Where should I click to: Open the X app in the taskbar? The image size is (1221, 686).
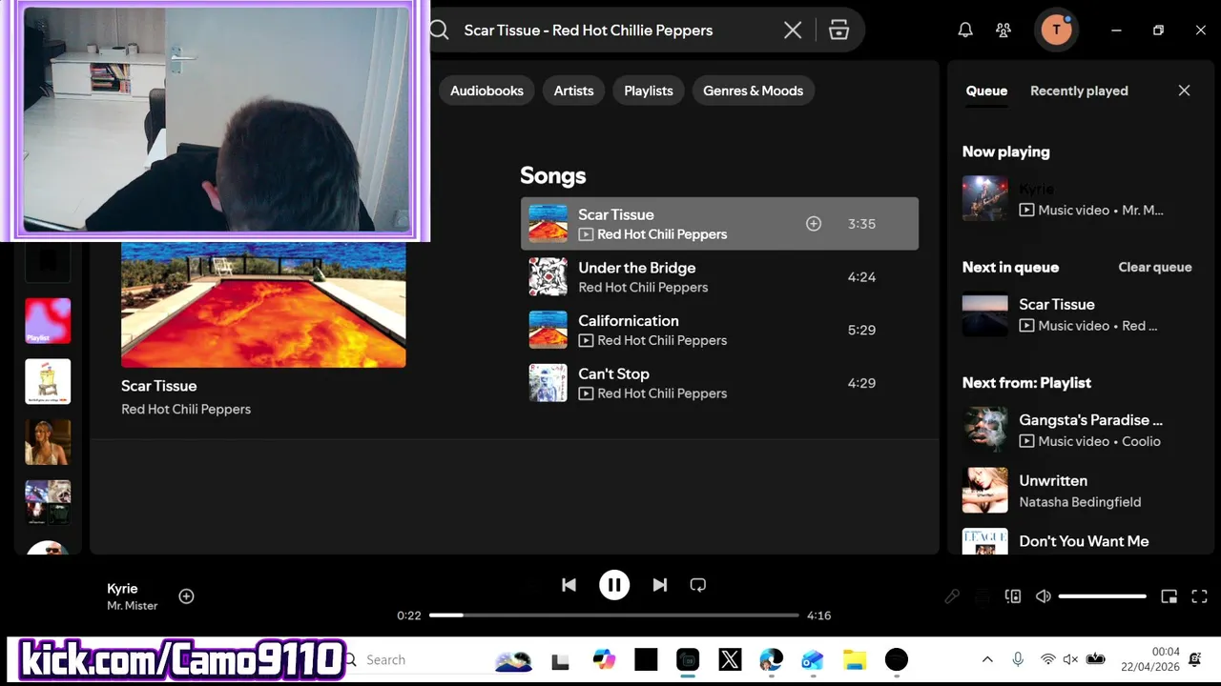[730, 659]
